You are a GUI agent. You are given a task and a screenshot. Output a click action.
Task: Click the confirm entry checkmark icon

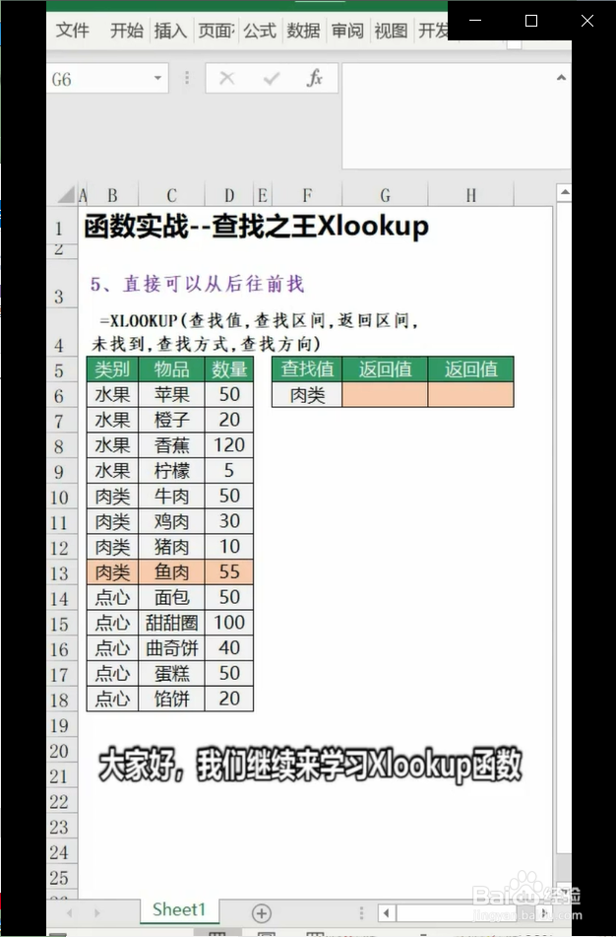click(x=271, y=78)
